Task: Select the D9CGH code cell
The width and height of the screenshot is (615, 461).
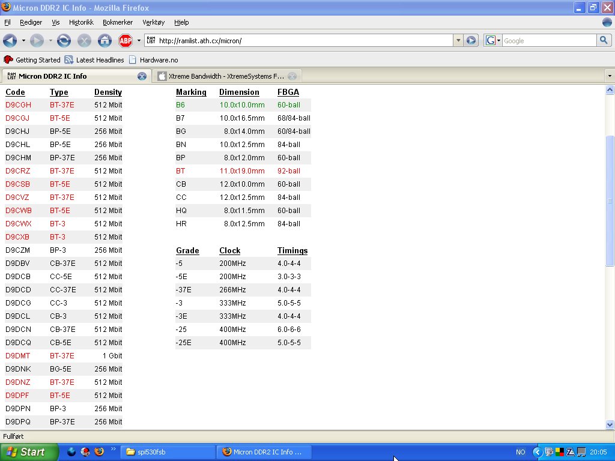Action: point(18,105)
